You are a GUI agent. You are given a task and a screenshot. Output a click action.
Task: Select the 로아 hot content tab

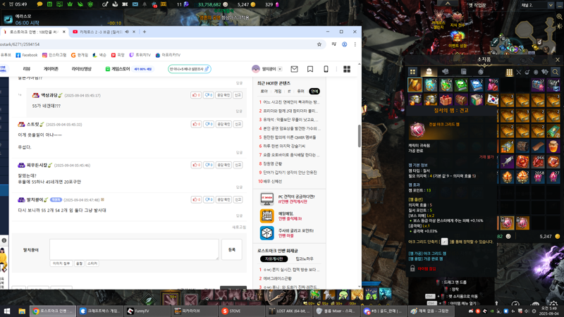[264, 92]
